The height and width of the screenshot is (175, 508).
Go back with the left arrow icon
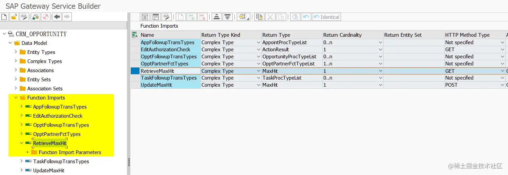(x=57, y=17)
